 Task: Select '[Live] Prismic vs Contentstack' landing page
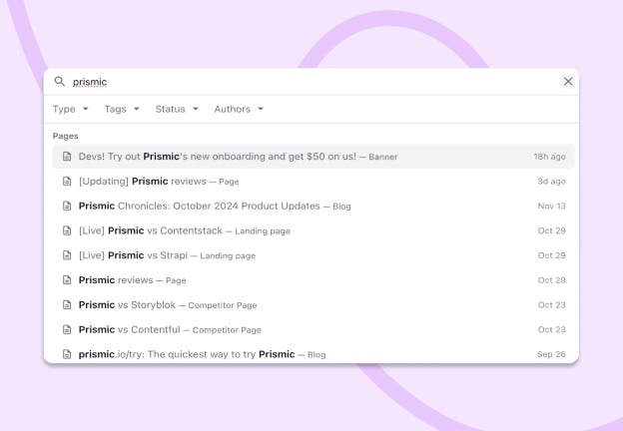tap(313, 230)
